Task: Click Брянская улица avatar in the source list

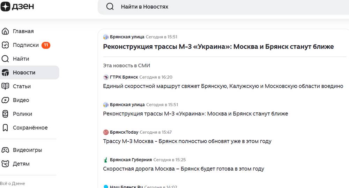Action: pos(106,105)
